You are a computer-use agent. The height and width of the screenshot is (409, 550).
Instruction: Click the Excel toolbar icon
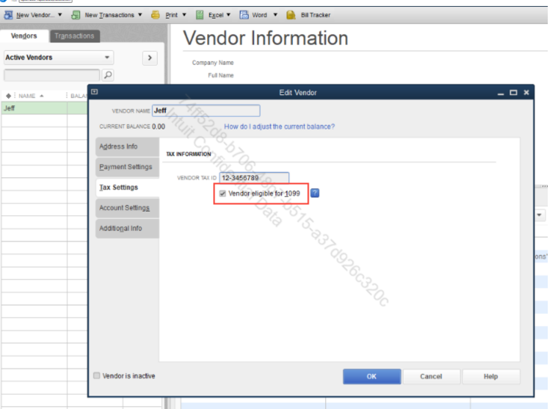(x=200, y=15)
